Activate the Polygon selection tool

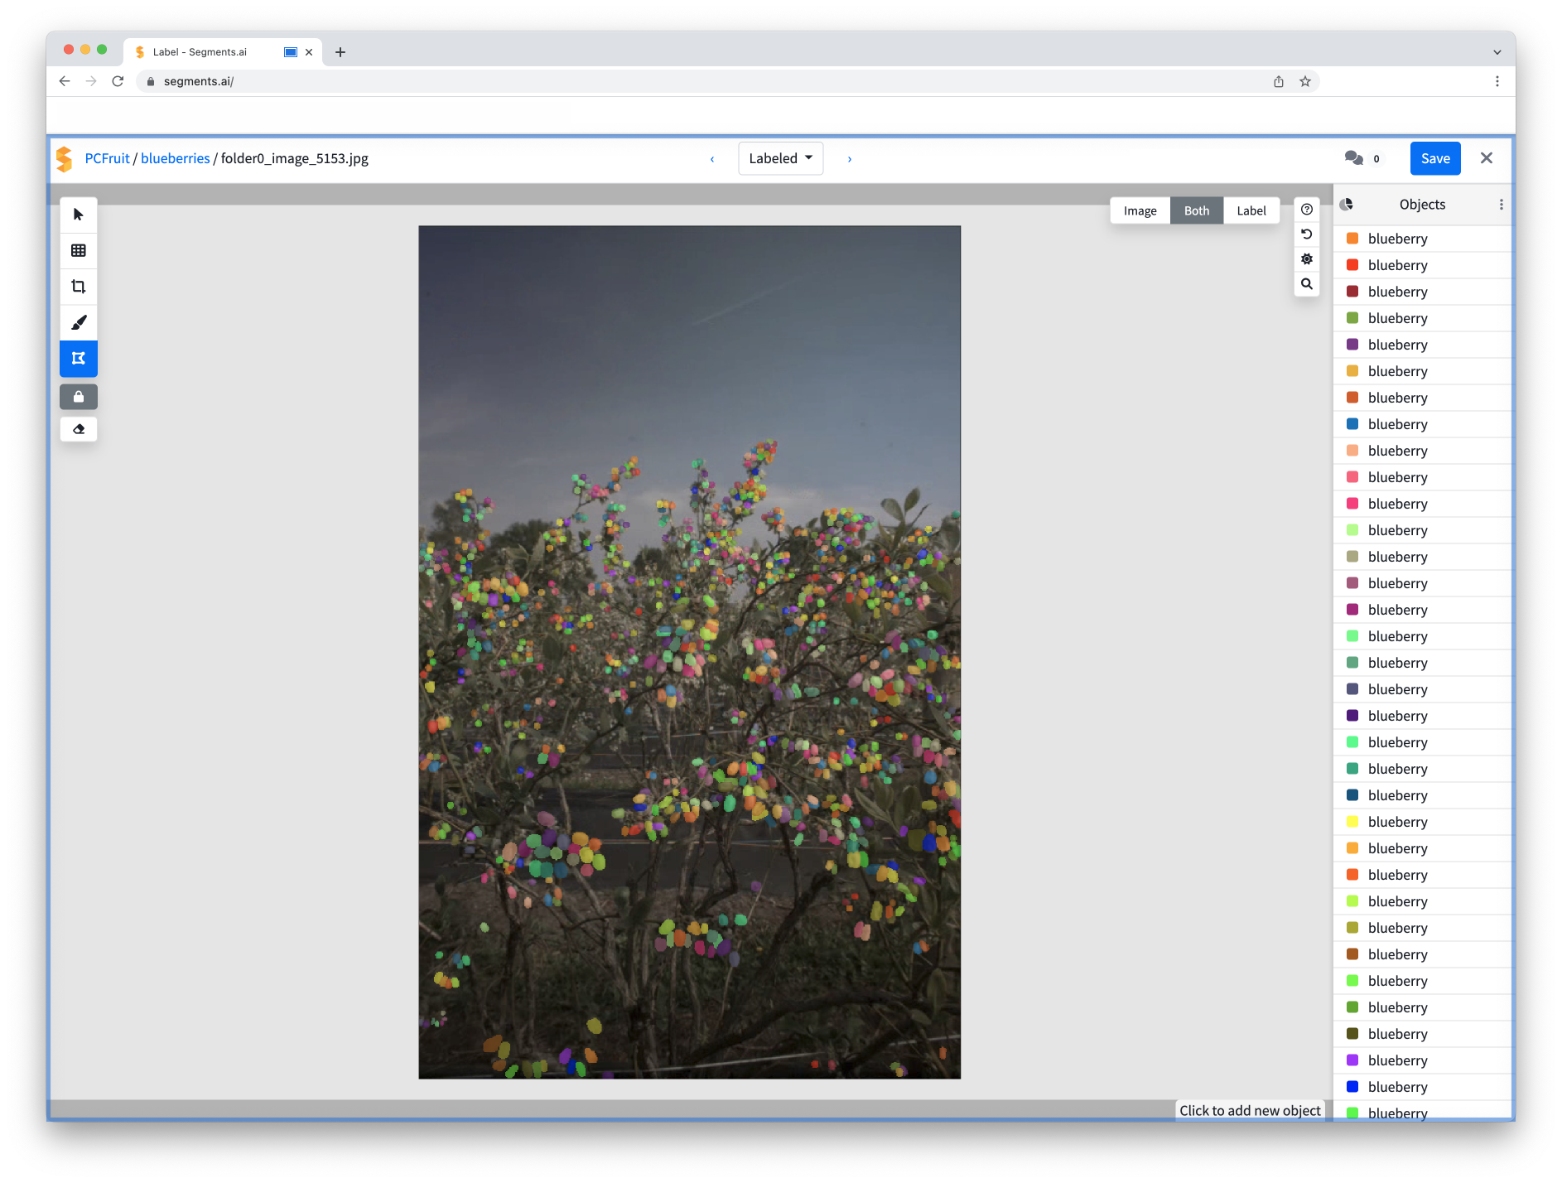pyautogui.click(x=79, y=359)
